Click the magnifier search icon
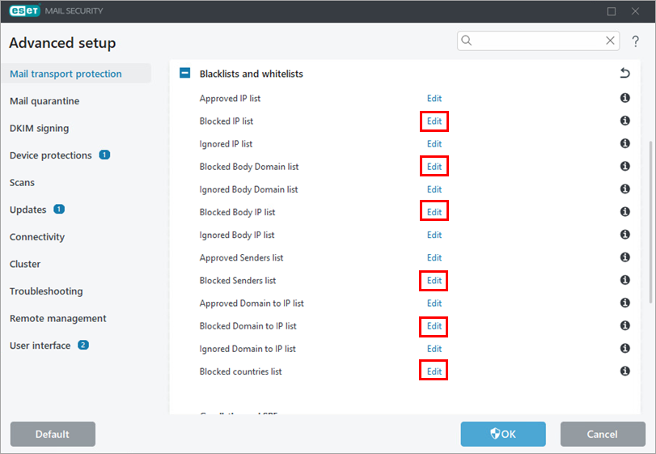 (x=466, y=40)
